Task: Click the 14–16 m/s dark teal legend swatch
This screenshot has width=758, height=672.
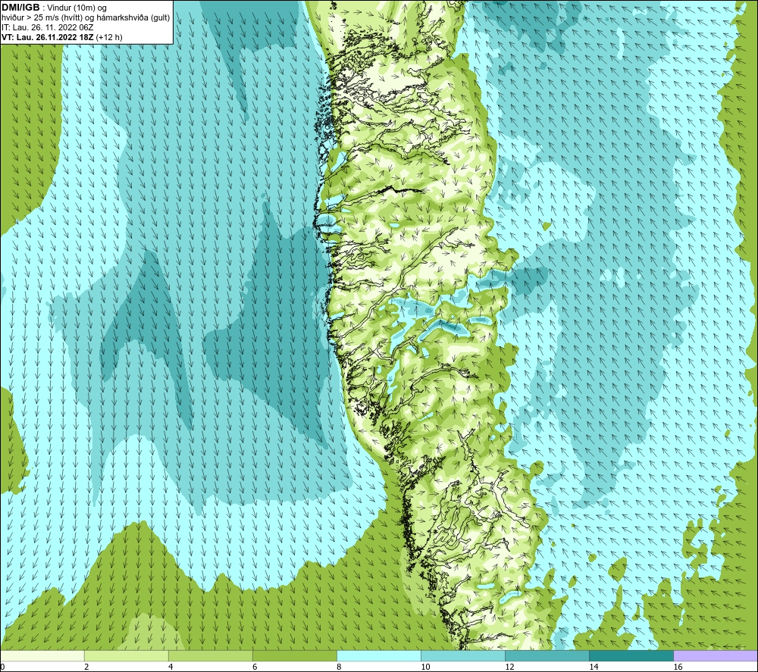Action: pyautogui.click(x=631, y=656)
